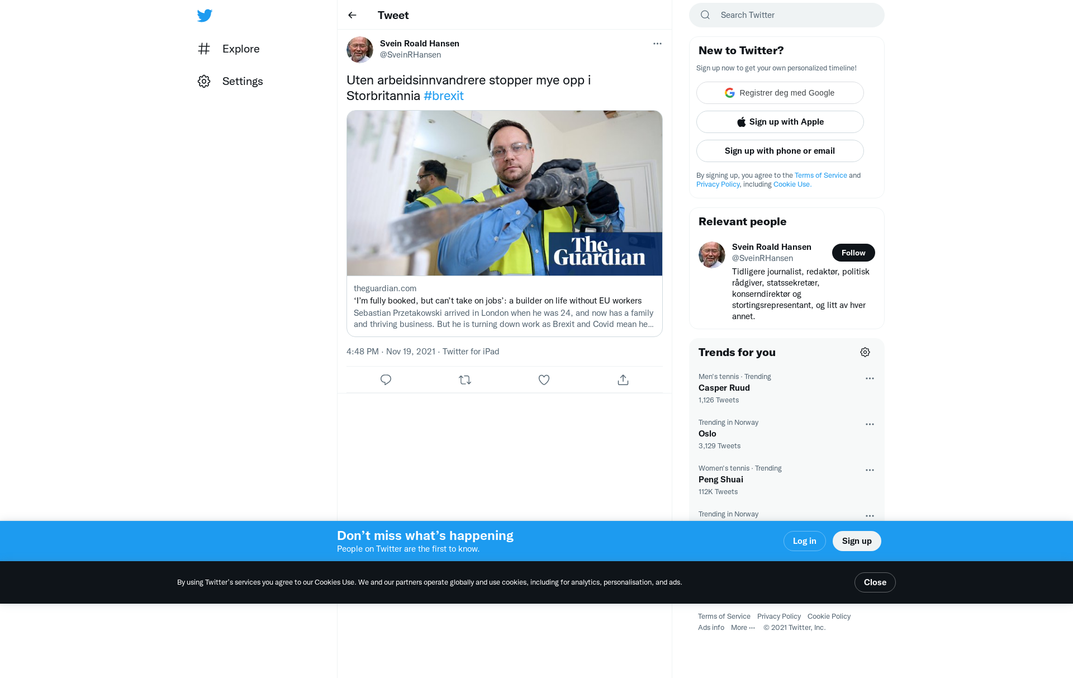Screen dimensions: 1073x678
Task: Select Sign up with Apple
Action: (780, 122)
